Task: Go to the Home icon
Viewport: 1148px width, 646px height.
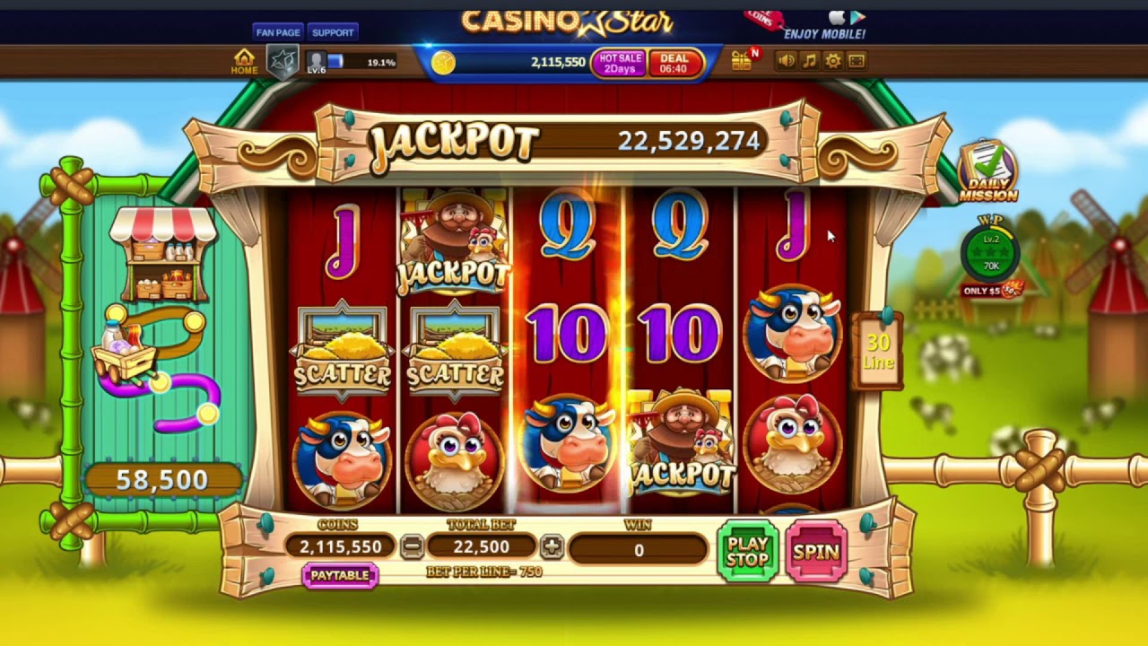Action: point(244,61)
